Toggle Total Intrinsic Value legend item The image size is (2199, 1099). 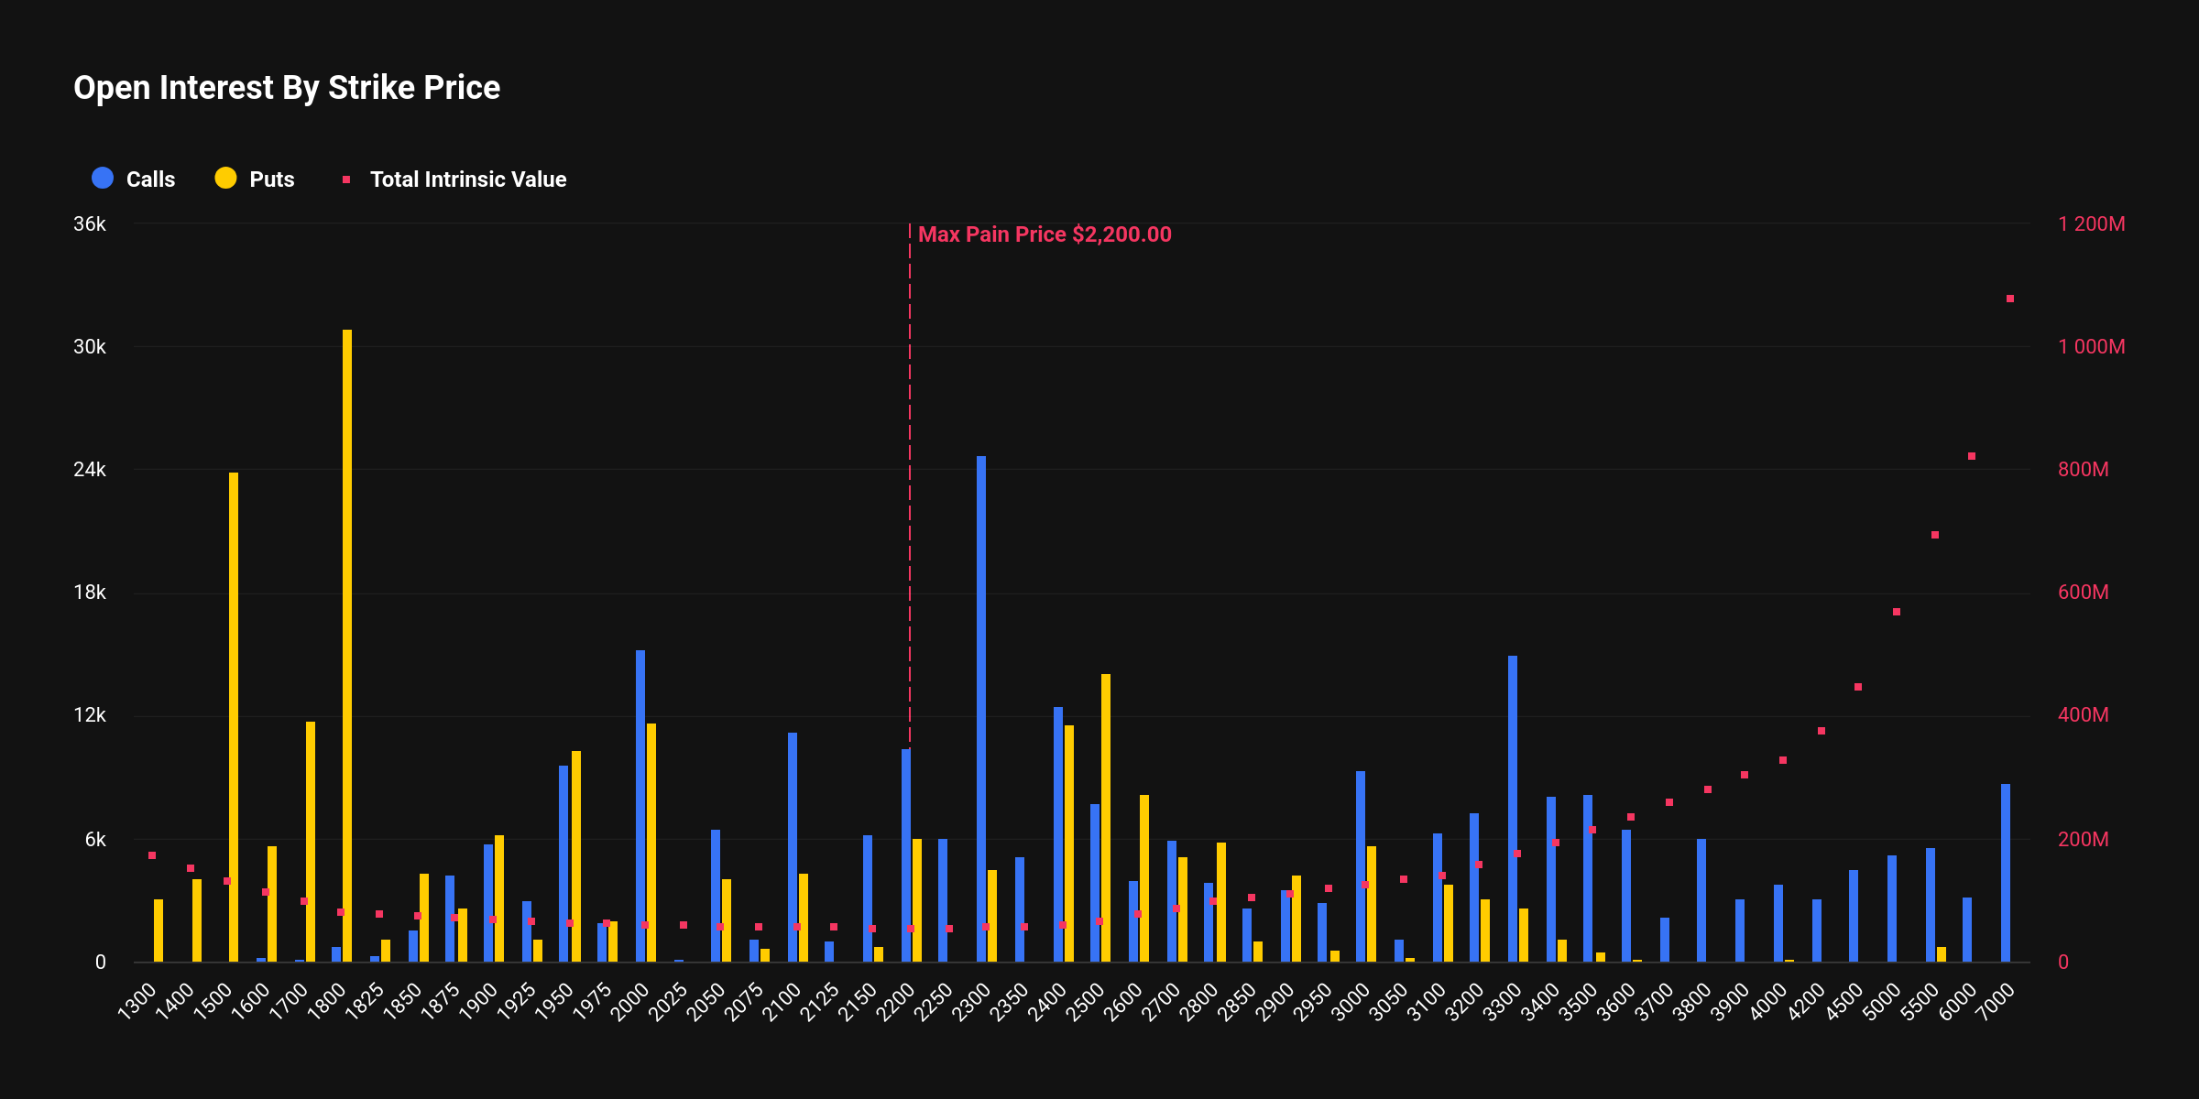click(467, 180)
